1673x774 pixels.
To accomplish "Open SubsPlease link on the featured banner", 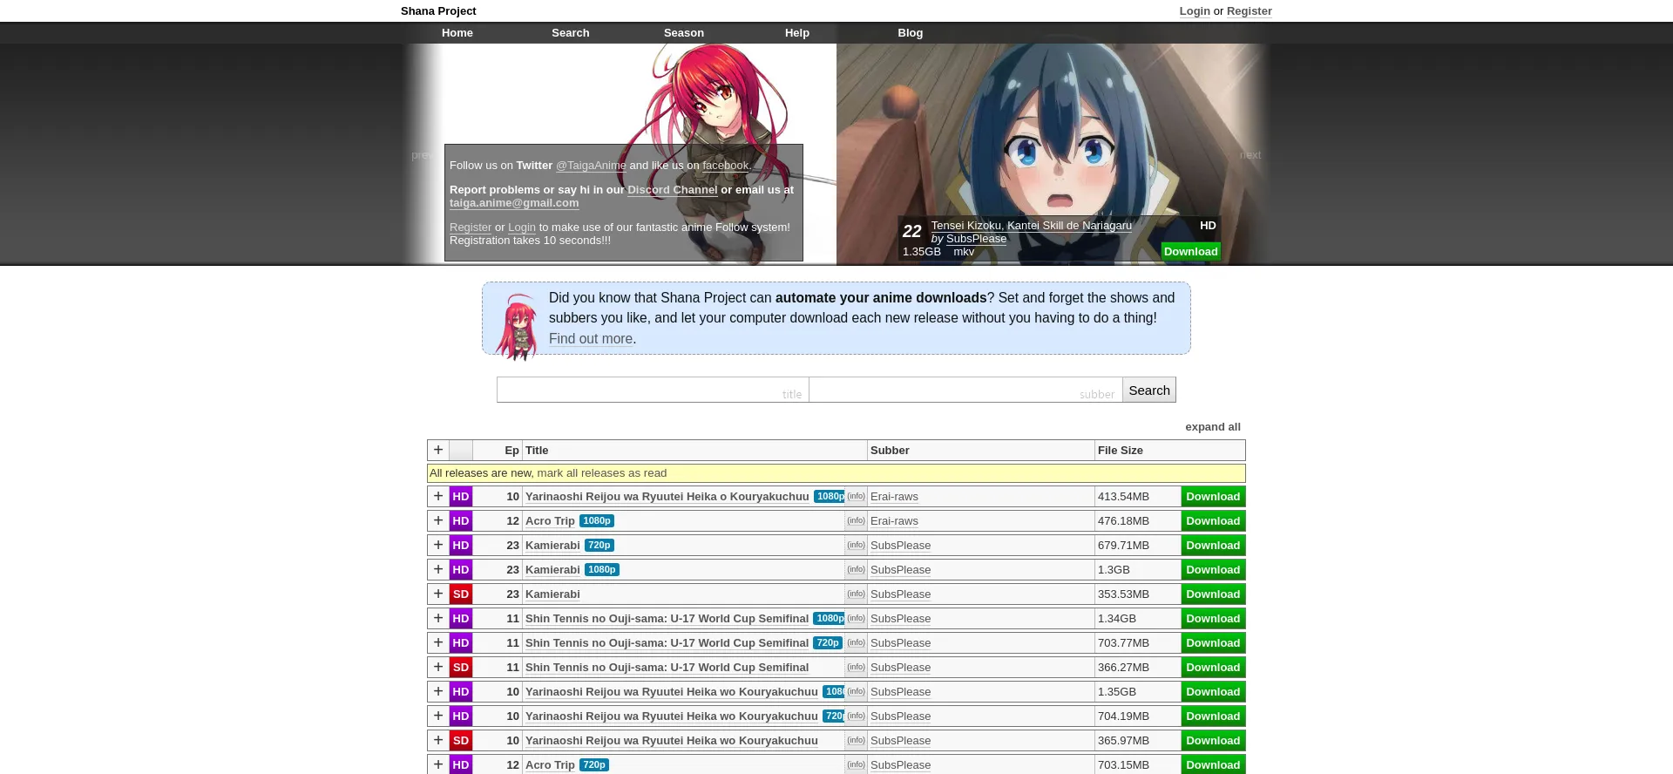I will (976, 238).
